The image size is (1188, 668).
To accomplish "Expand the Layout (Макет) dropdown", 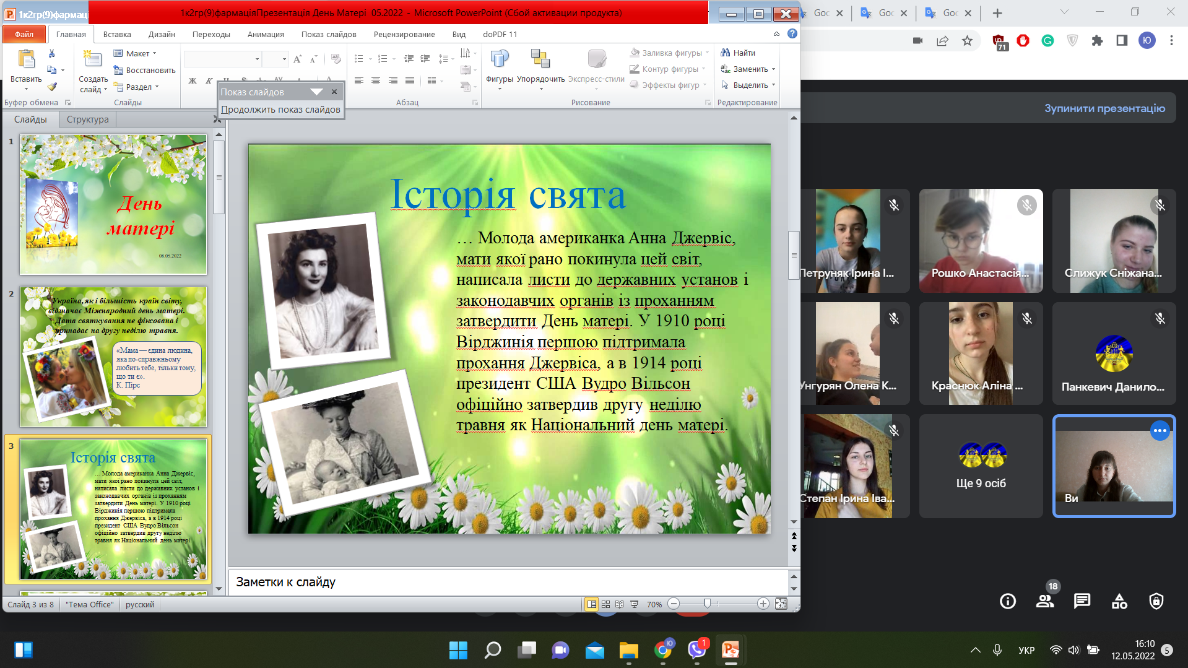I will 139,53.
